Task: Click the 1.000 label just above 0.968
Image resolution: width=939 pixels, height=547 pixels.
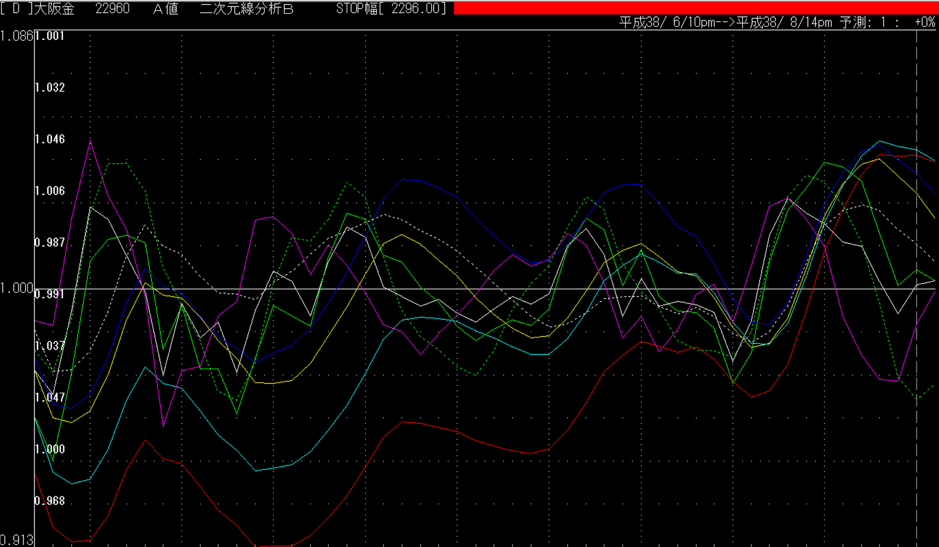Action: pyautogui.click(x=50, y=449)
